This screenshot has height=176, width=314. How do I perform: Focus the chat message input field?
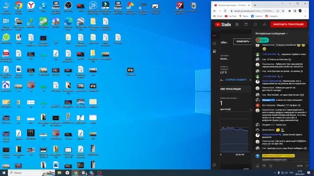280,159
